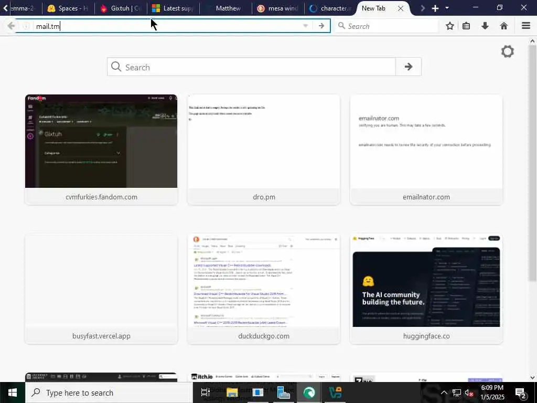Viewport: 537px width, 403px height.
Task: Switch to the Gixtuh tab
Action: pos(121,8)
